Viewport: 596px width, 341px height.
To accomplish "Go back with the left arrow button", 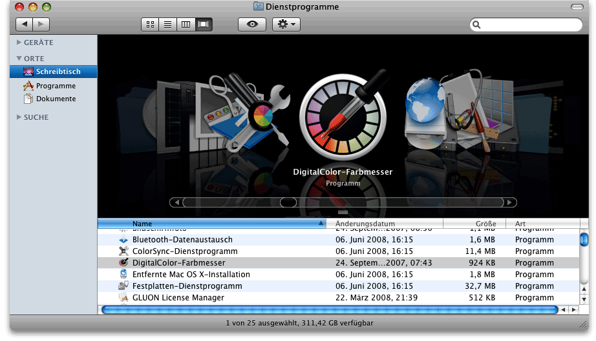I will coord(25,24).
